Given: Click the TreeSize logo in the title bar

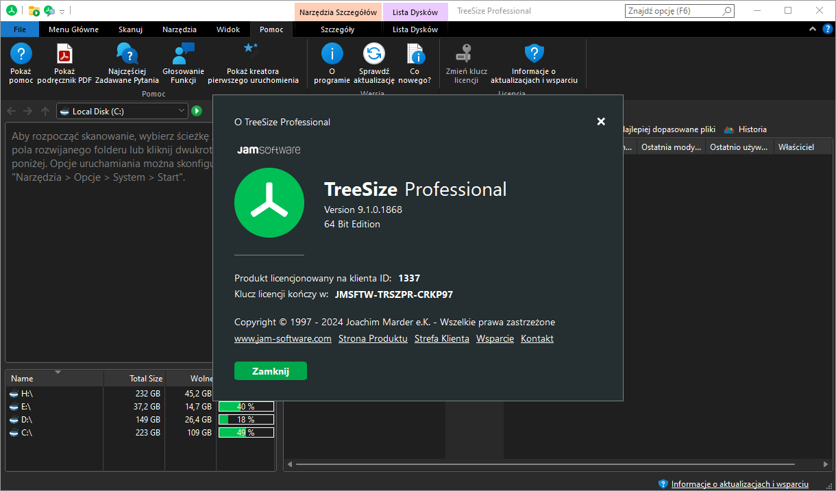Looking at the screenshot, I should [x=12, y=10].
